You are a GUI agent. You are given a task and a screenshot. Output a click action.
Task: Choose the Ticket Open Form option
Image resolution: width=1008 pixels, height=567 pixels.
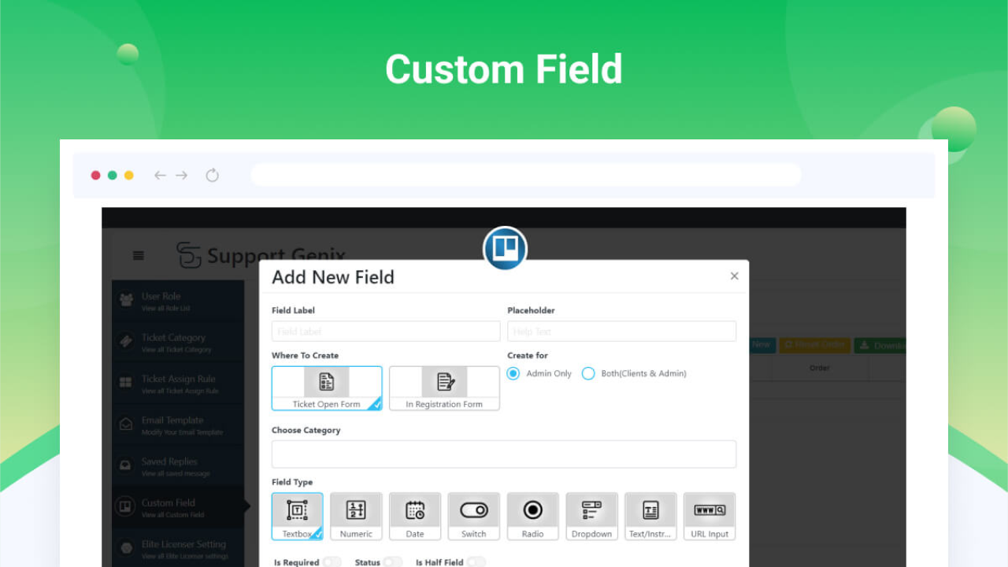pyautogui.click(x=327, y=388)
